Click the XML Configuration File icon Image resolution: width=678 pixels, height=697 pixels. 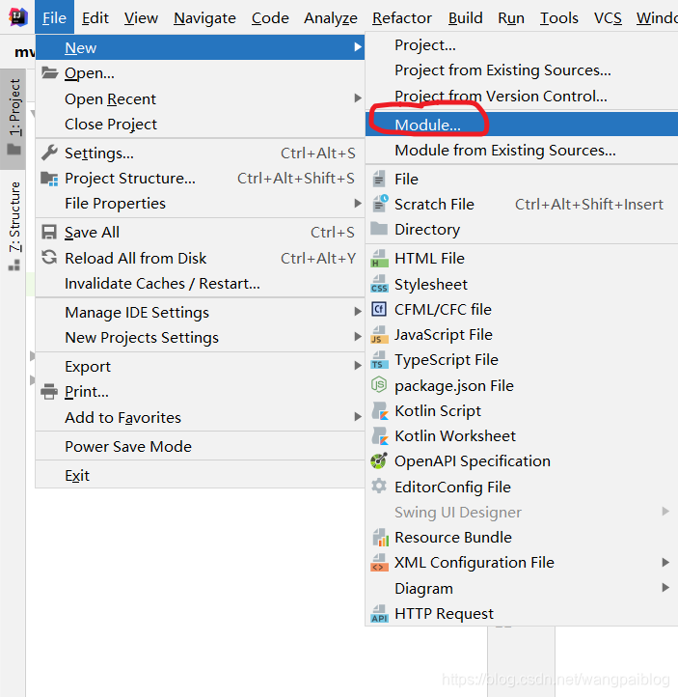(x=379, y=563)
